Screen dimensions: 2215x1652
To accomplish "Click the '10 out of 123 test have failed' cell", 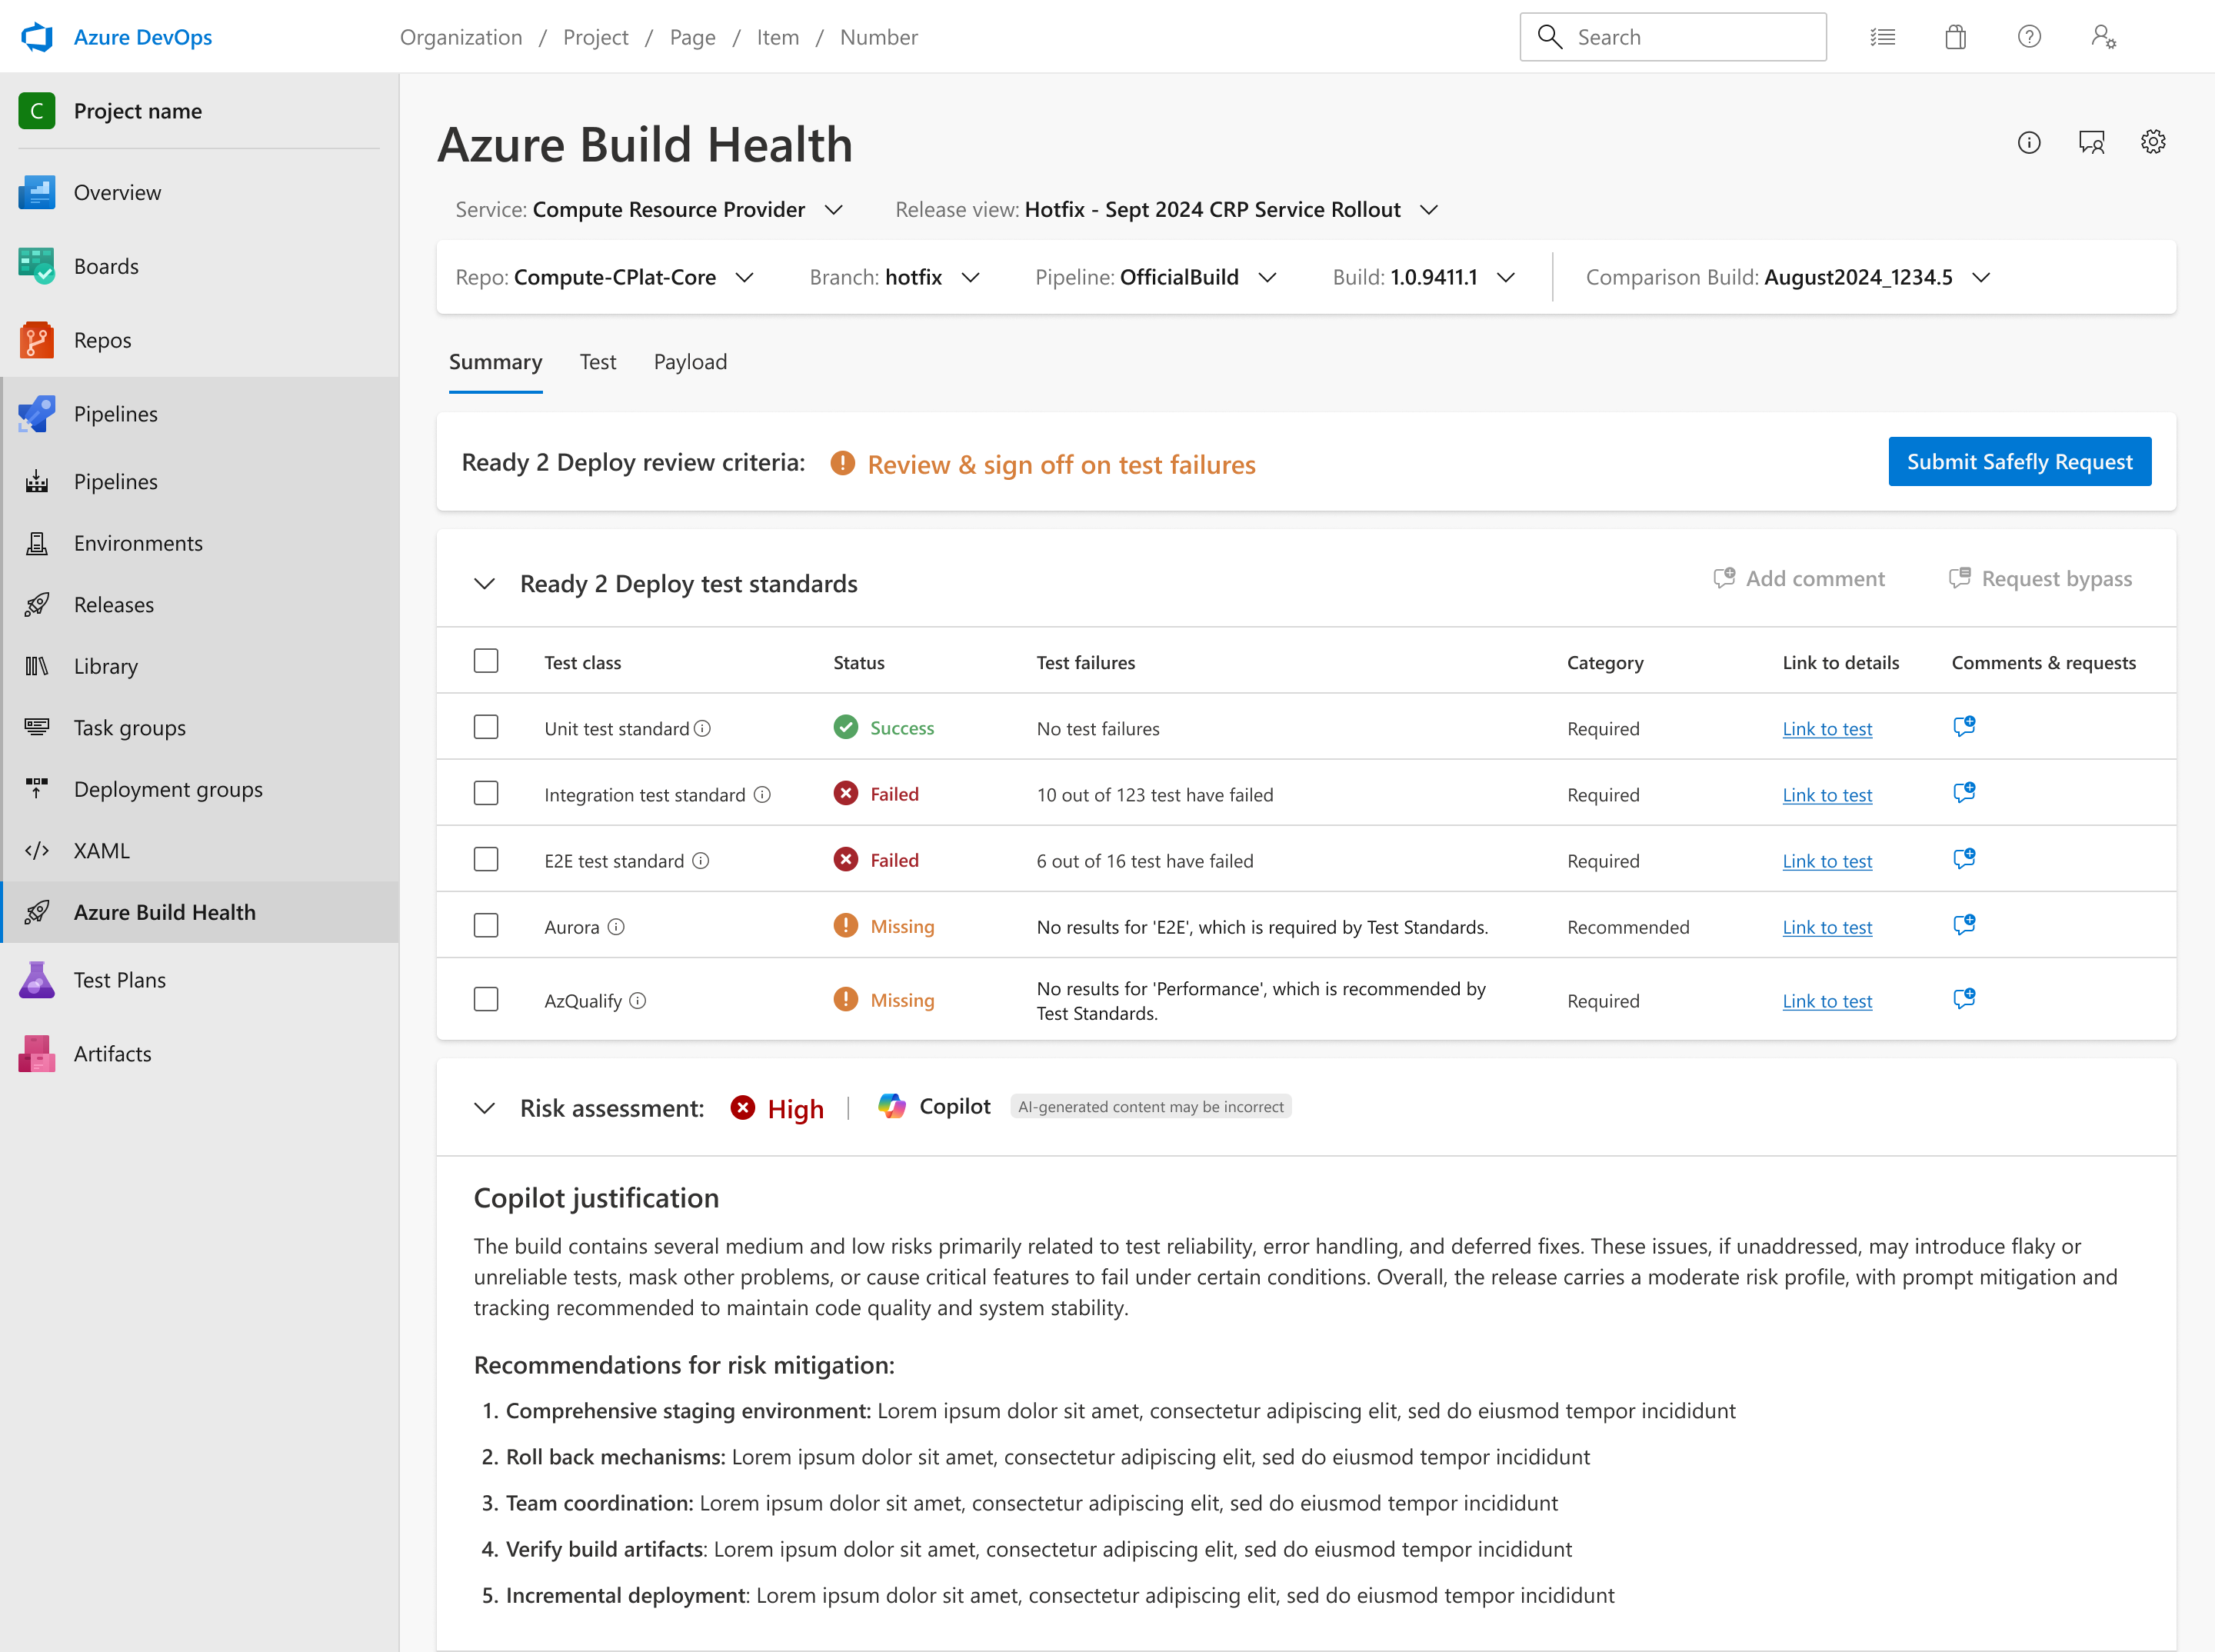I will [x=1155, y=795].
